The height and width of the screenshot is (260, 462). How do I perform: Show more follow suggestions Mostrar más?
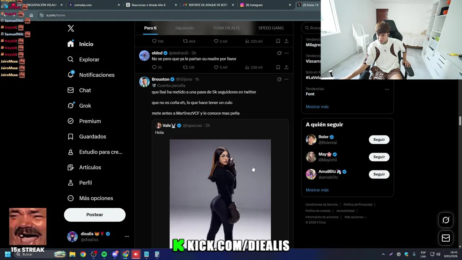point(317,190)
